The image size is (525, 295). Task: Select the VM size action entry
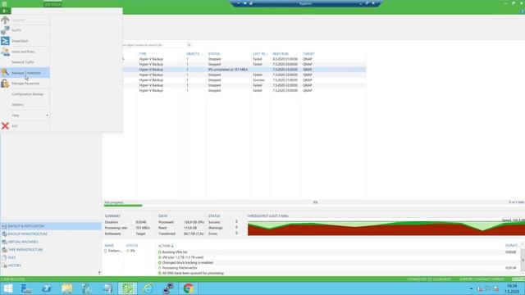[182, 257]
